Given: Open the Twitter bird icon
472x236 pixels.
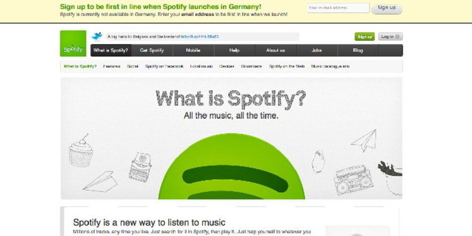Looking at the screenshot, I should [97, 37].
